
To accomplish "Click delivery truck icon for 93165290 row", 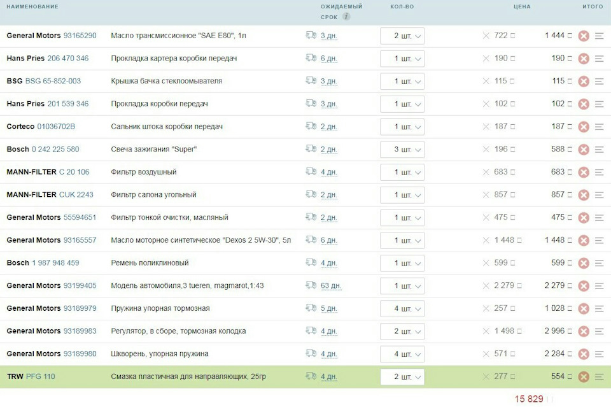I will [311, 35].
